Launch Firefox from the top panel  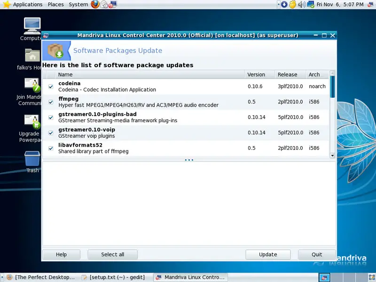tap(95, 4)
